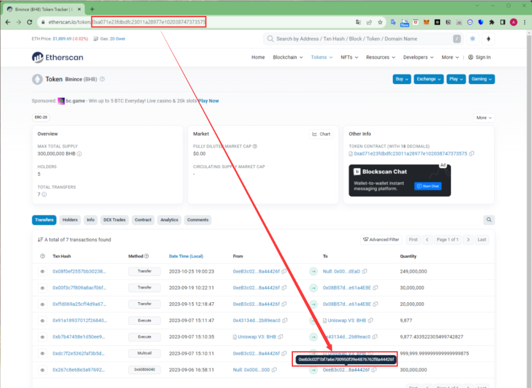This screenshot has width=532, height=388.
Task: Reload the page with refresh icon
Action: pyautogui.click(x=30, y=22)
